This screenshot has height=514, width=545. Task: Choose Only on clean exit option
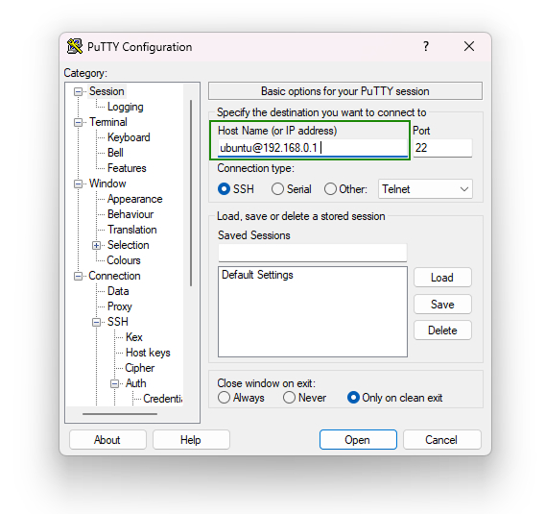[x=353, y=398]
